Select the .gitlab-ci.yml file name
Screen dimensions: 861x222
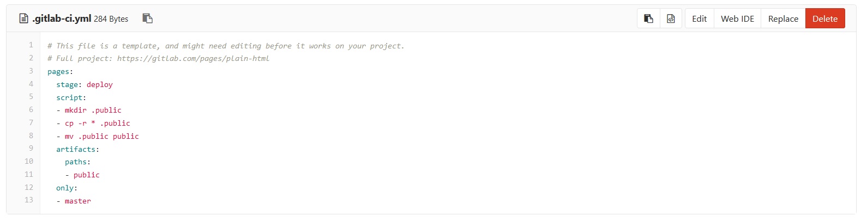[62, 18]
